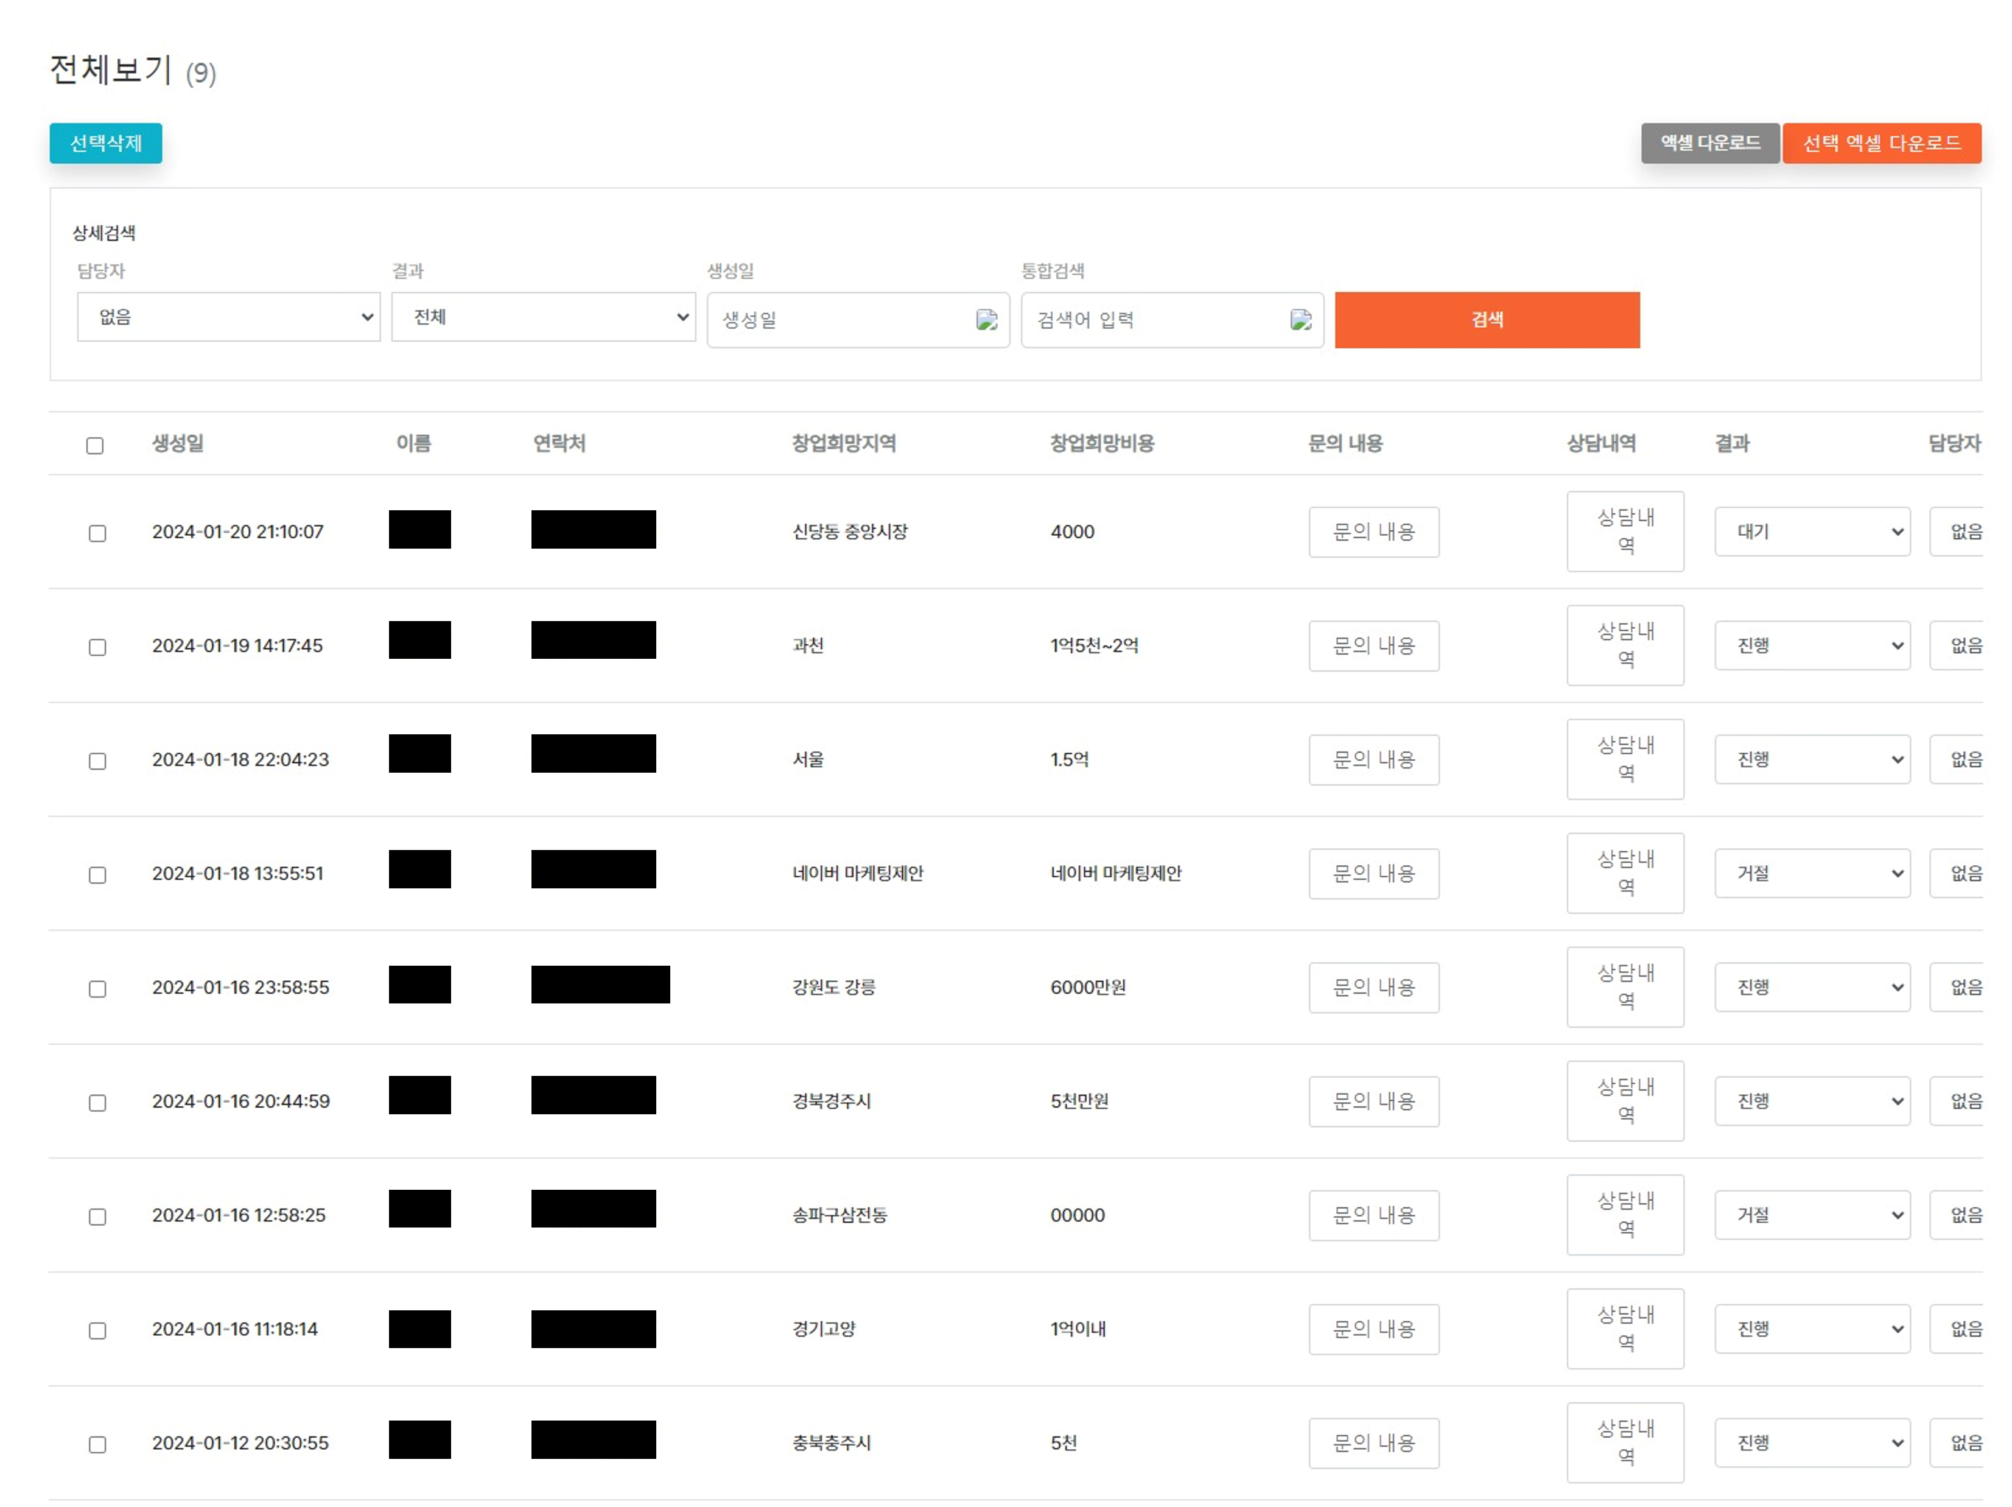Open 결과 dropdown for 경북경주시 row
Image resolution: width=2012 pixels, height=1507 pixels.
pos(1812,1100)
